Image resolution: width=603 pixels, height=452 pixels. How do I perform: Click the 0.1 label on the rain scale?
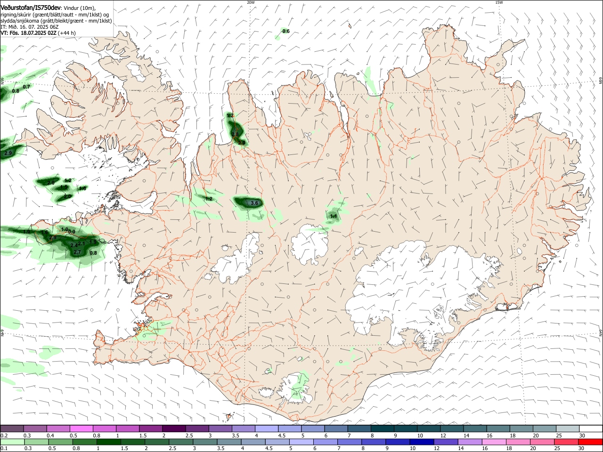click(4, 448)
